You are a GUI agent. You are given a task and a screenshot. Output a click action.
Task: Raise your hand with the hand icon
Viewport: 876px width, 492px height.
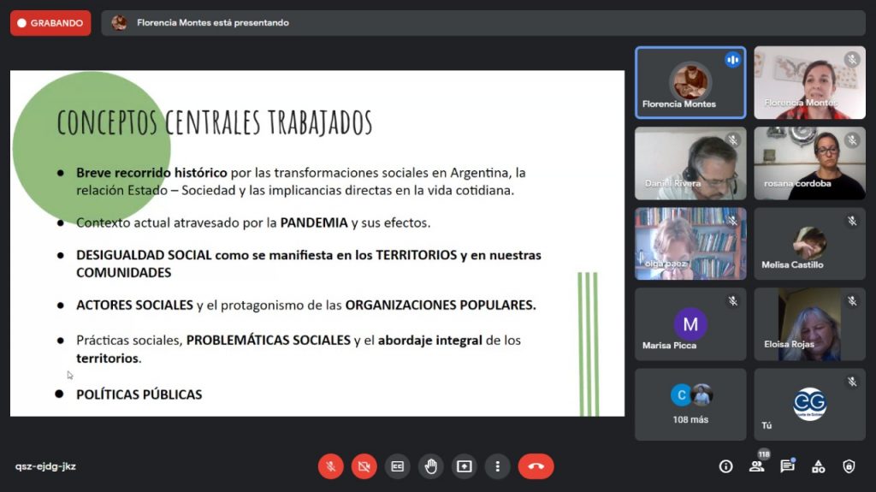(430, 466)
